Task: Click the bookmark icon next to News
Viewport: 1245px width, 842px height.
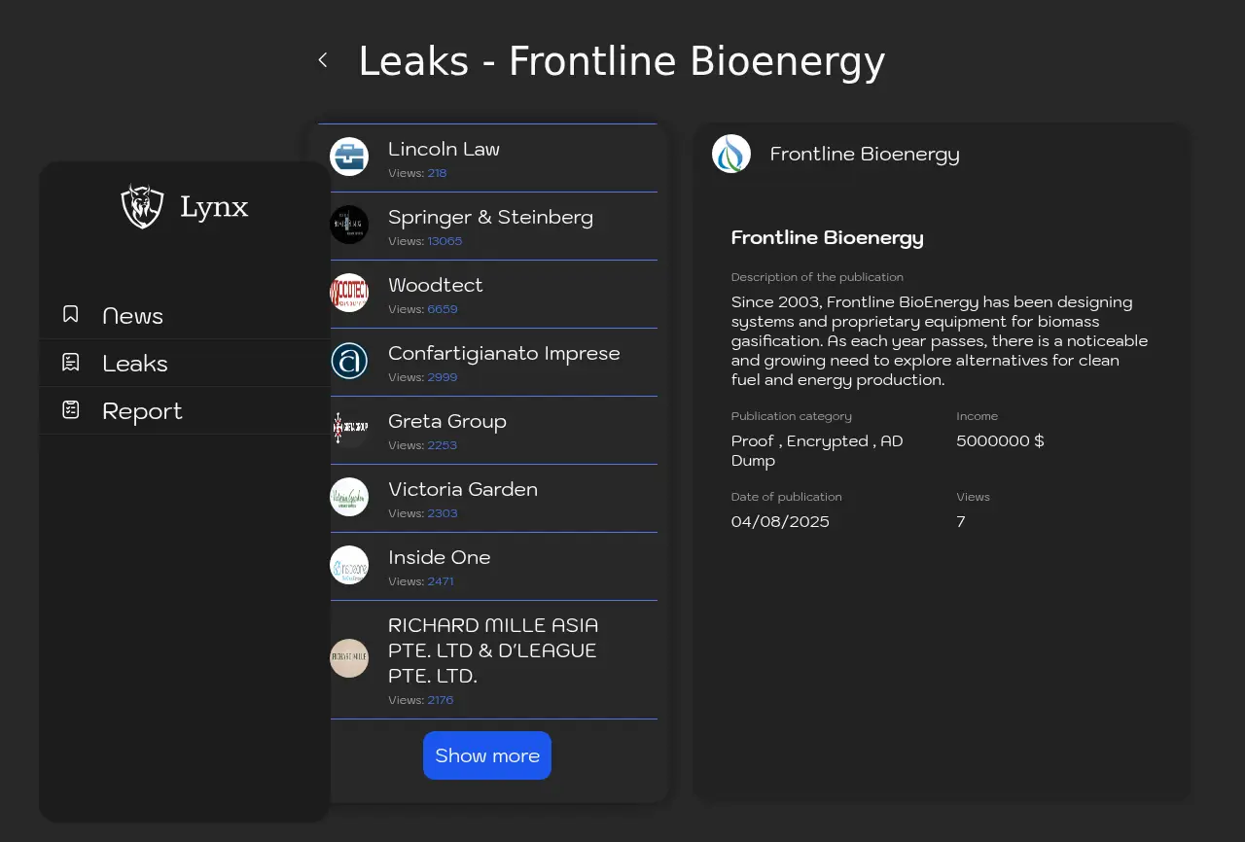Action: coord(71,314)
